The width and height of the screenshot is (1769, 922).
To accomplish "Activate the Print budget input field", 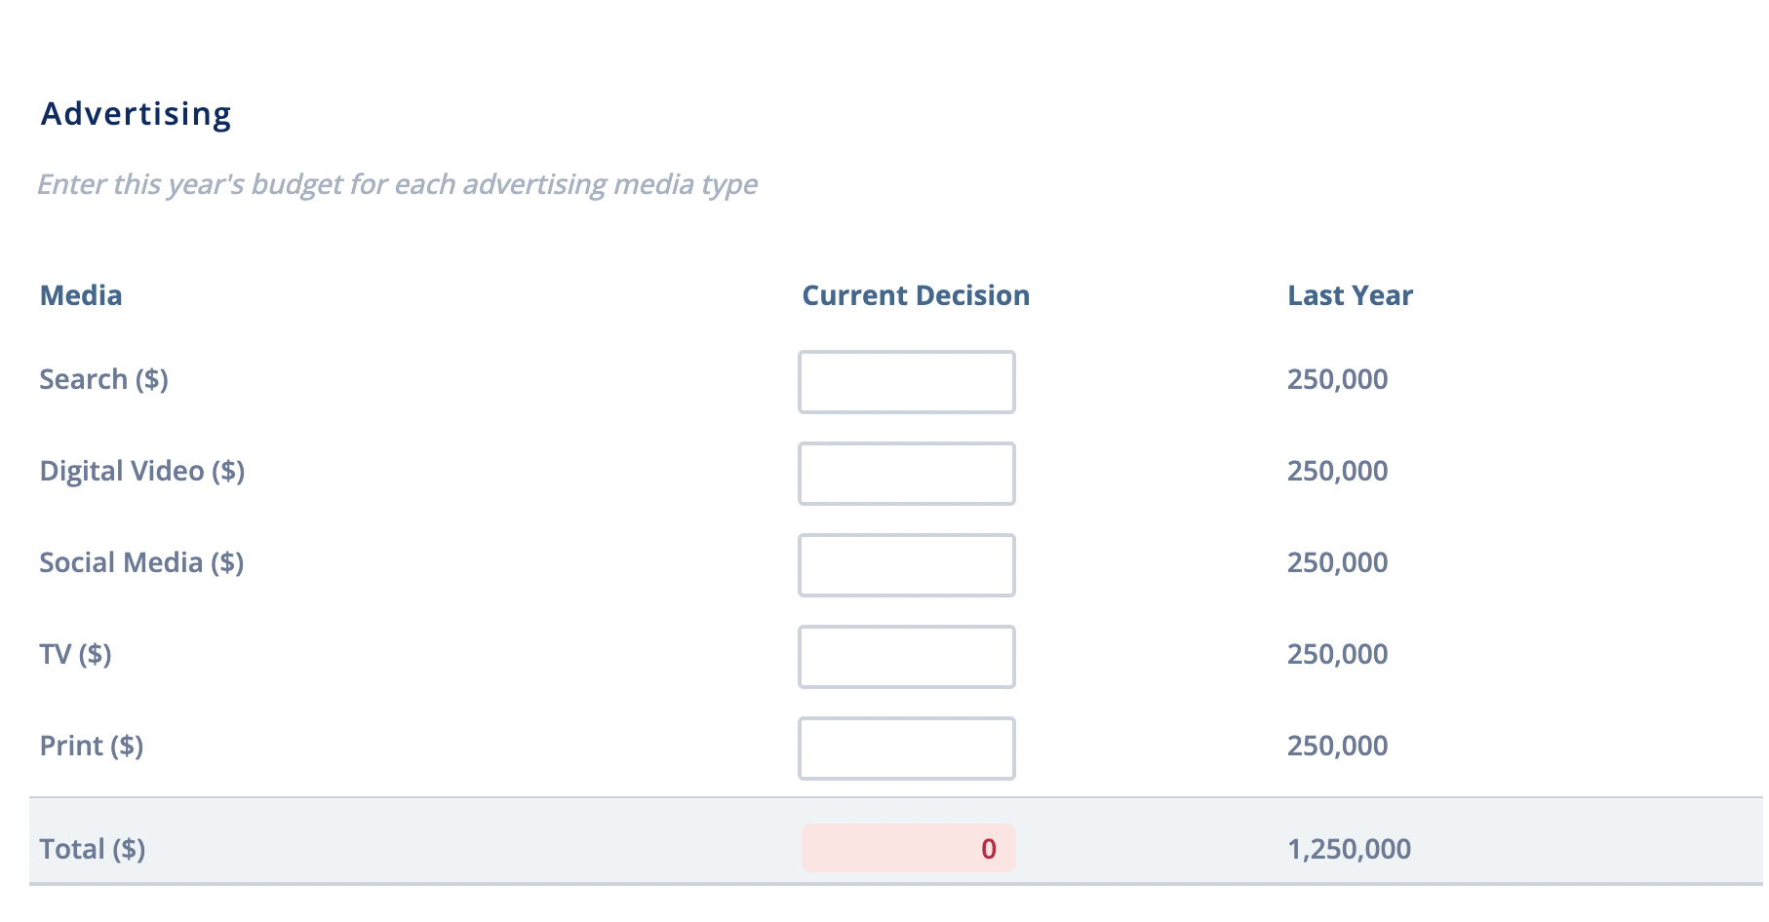I will (x=906, y=749).
